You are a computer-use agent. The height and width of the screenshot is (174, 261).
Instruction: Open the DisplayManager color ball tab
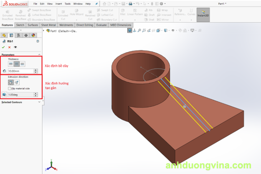(33, 35)
